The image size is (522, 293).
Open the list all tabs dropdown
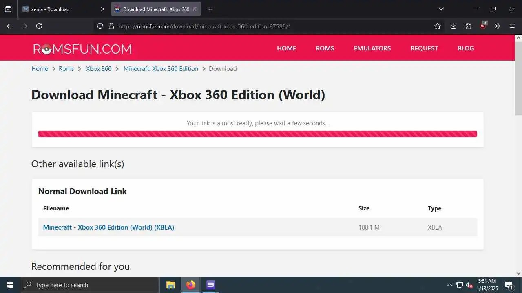coord(441,9)
